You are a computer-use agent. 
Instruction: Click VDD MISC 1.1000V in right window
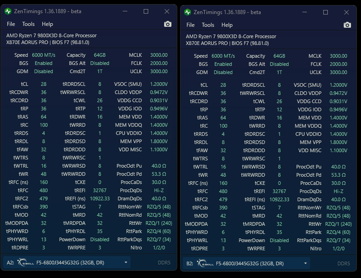click(x=338, y=150)
